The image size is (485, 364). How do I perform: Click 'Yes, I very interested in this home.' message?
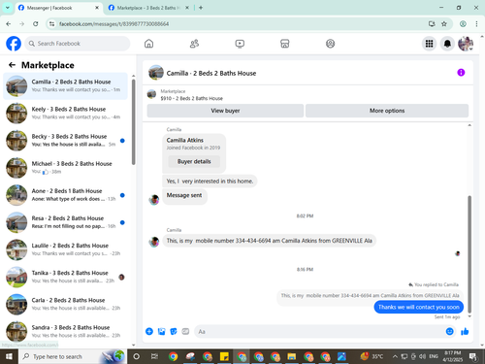click(x=210, y=182)
